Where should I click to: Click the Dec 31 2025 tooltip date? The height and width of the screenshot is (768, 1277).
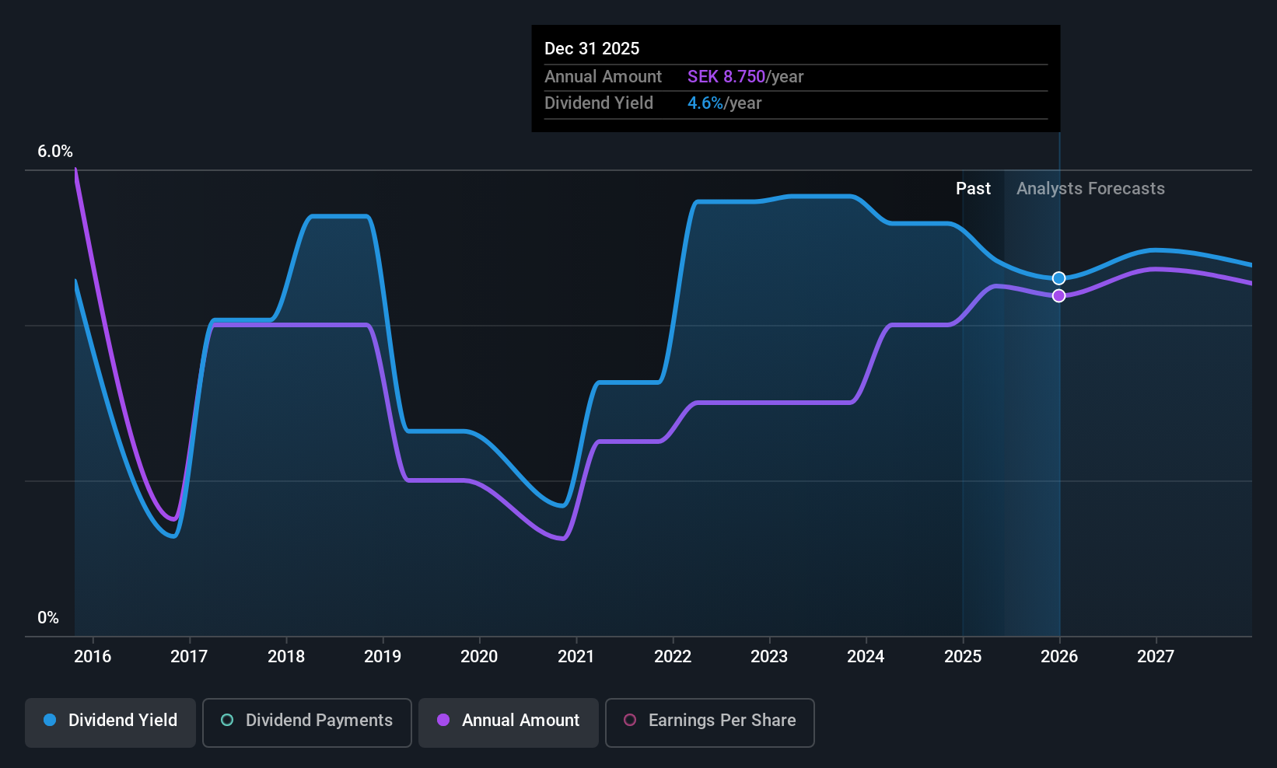[592, 49]
